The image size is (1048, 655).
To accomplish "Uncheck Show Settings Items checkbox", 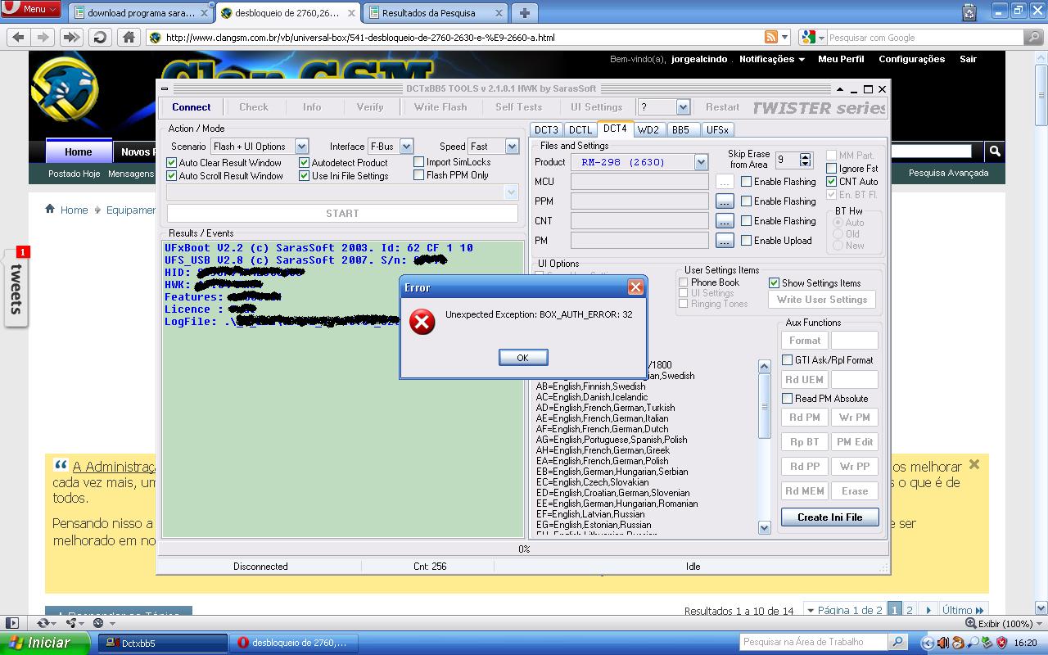I will [774, 283].
